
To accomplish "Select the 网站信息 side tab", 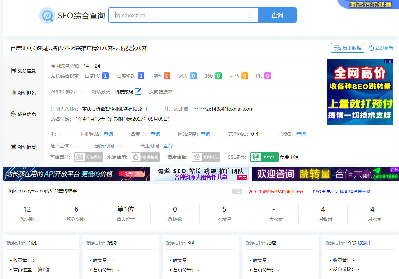I will pos(23,146).
